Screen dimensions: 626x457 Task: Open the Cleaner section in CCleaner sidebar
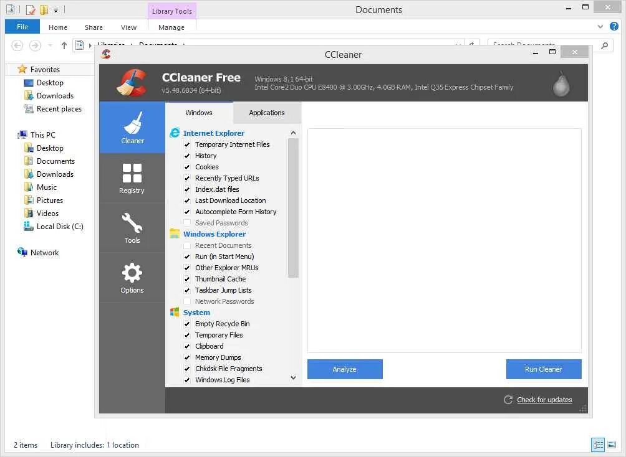(132, 128)
